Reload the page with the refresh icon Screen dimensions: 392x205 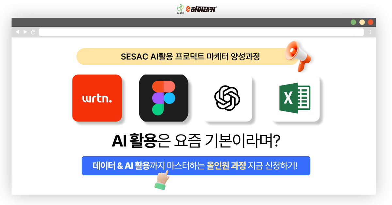(33, 32)
